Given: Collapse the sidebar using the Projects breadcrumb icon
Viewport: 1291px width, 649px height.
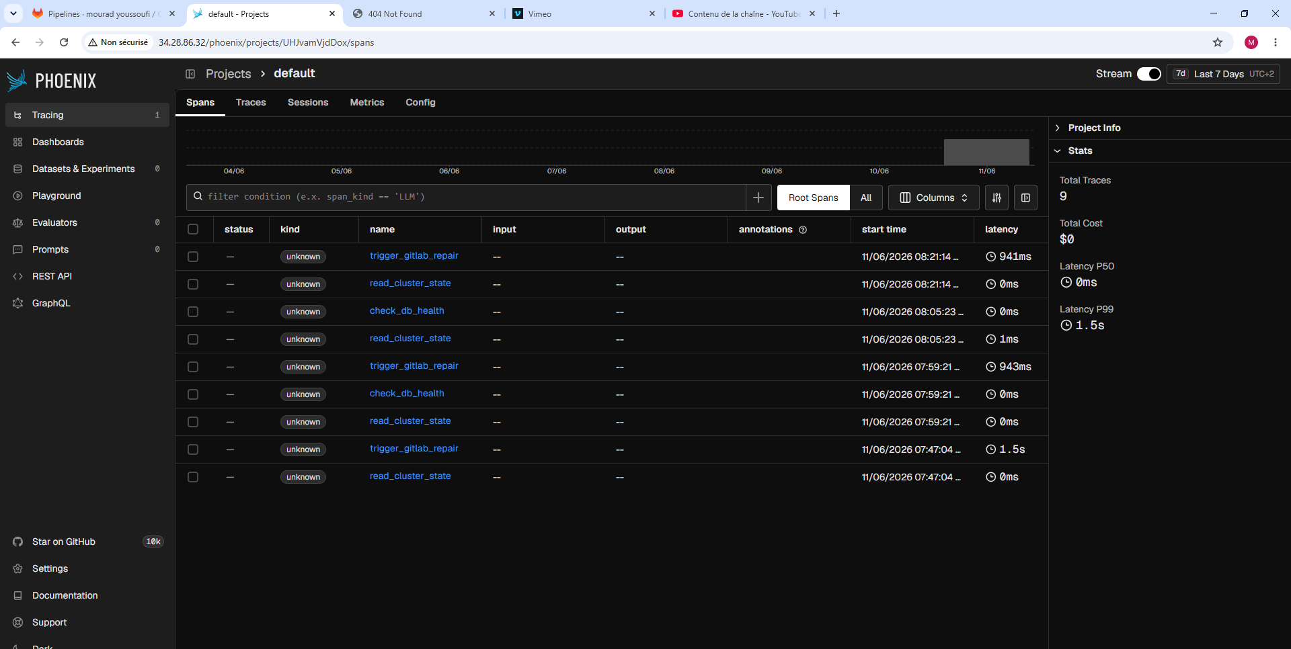Looking at the screenshot, I should click(x=190, y=74).
